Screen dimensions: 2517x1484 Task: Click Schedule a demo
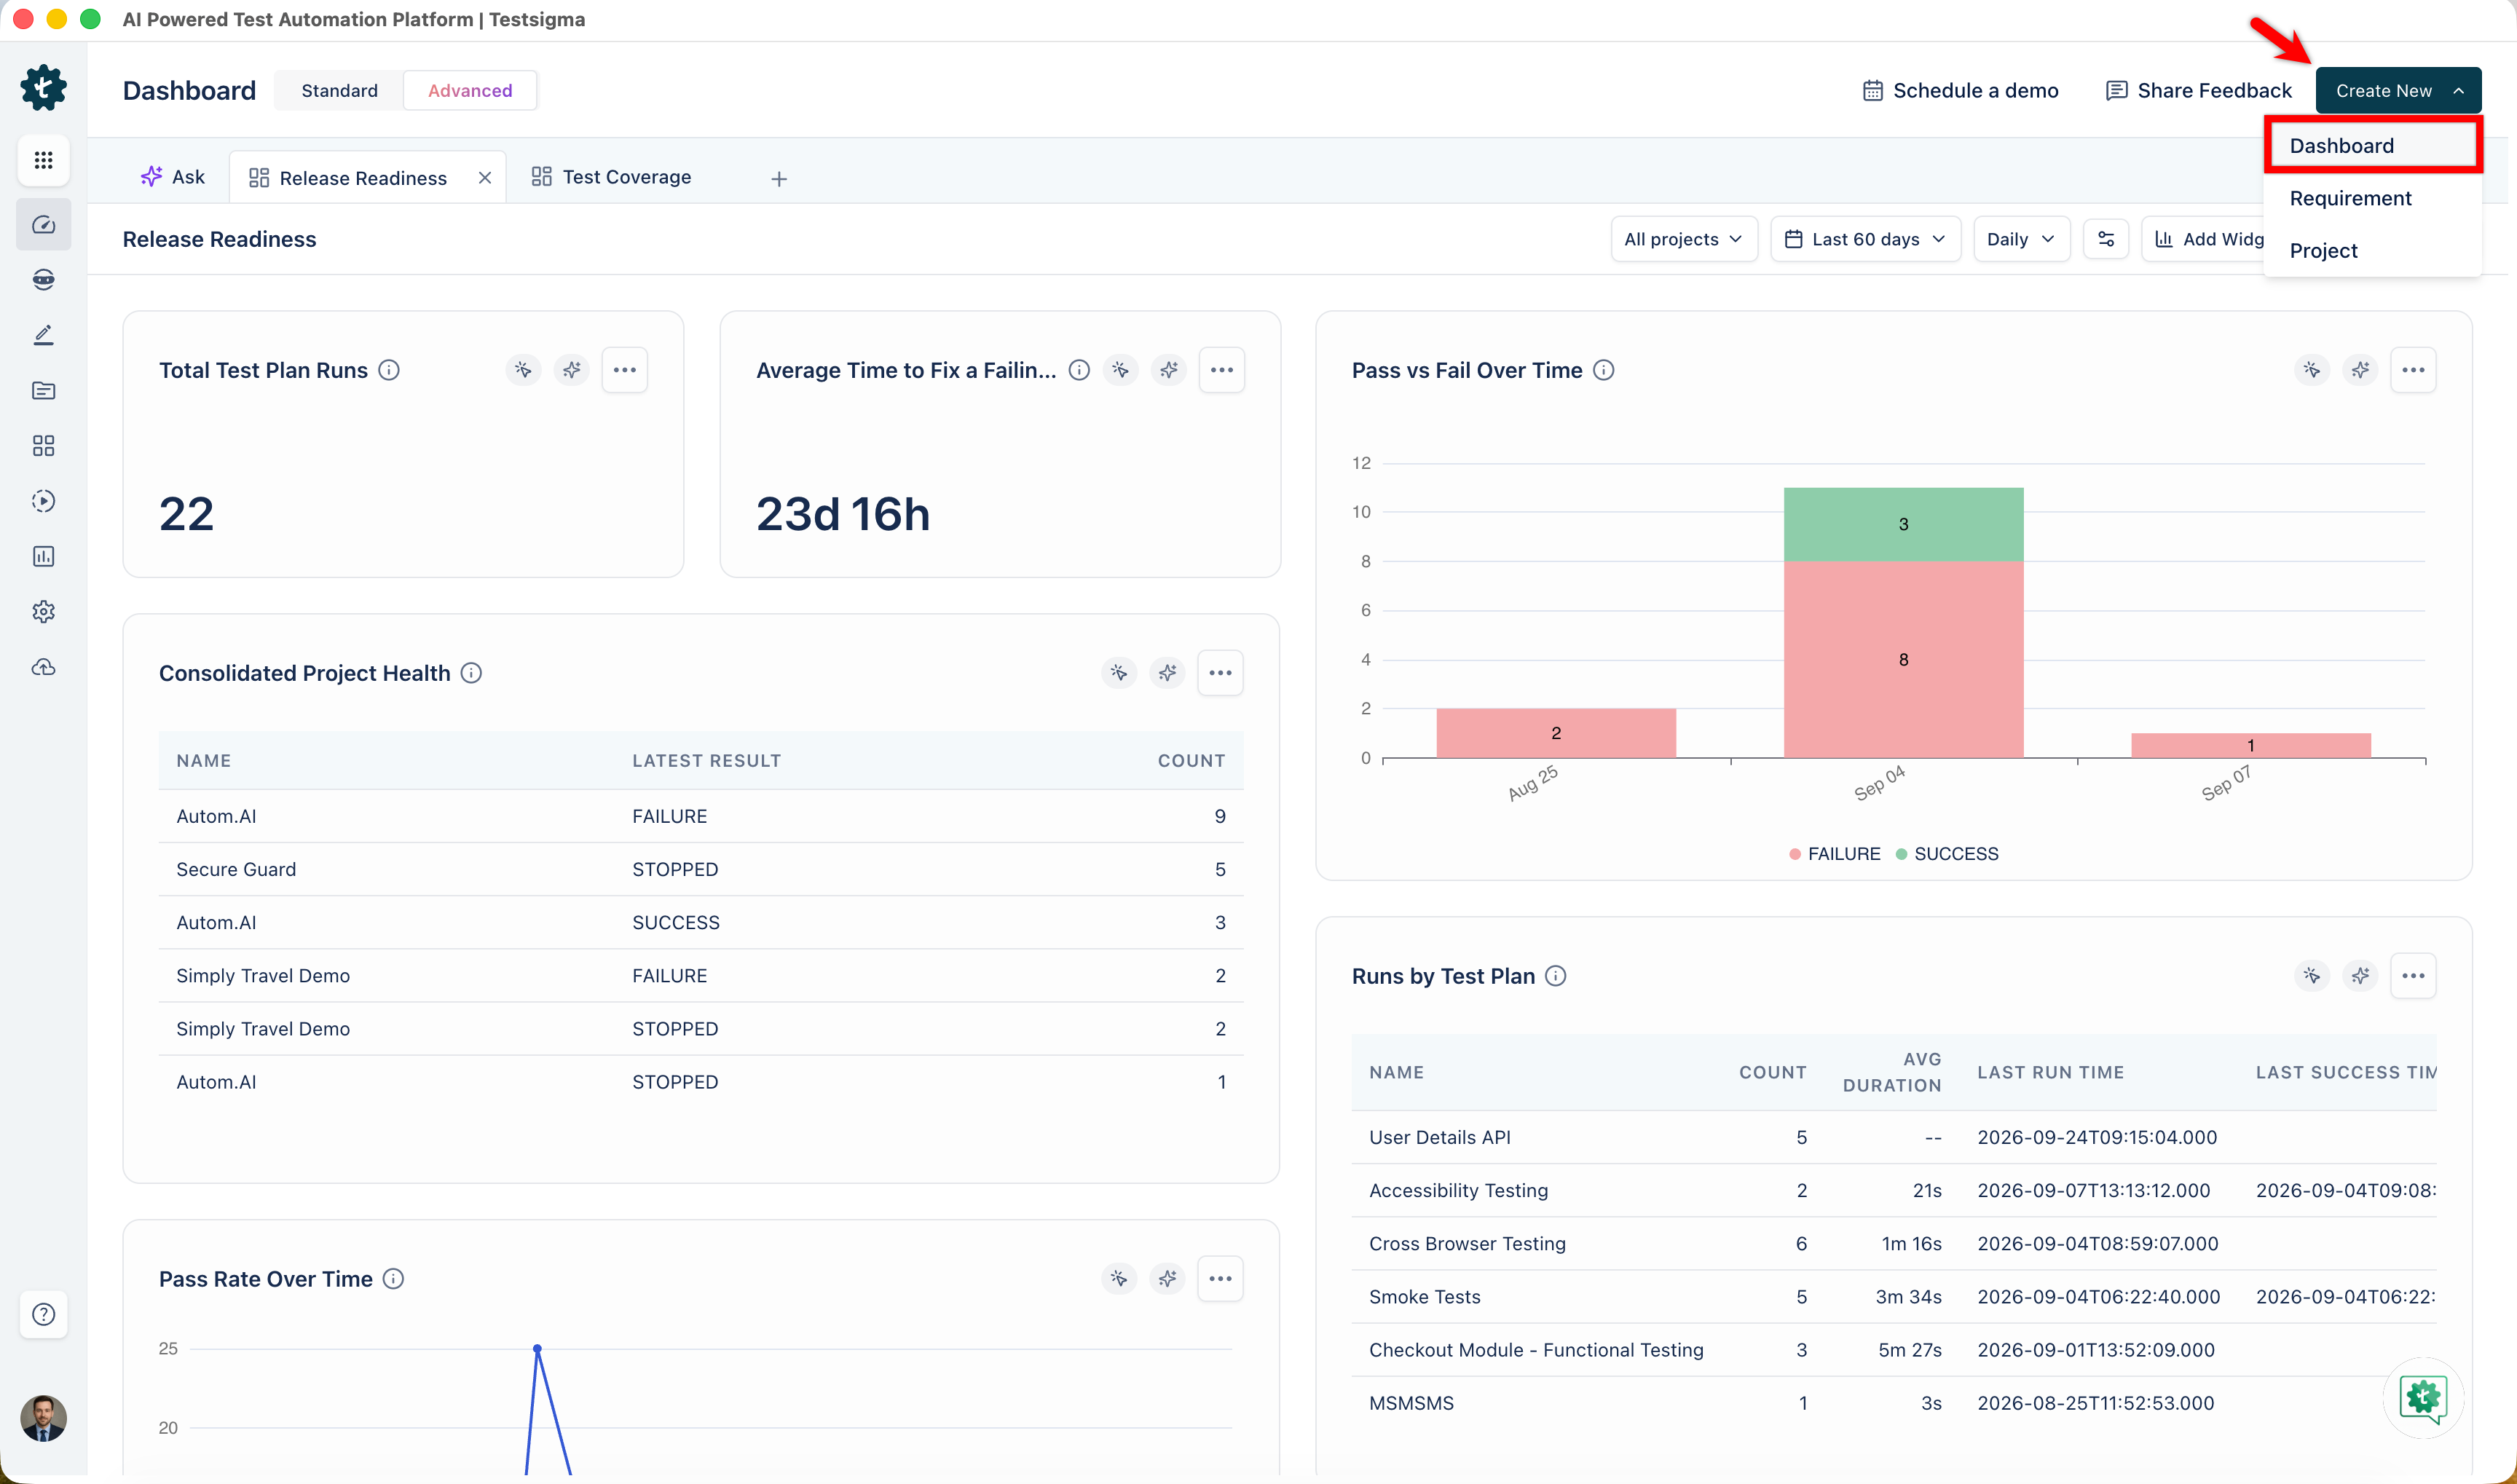[1961, 90]
